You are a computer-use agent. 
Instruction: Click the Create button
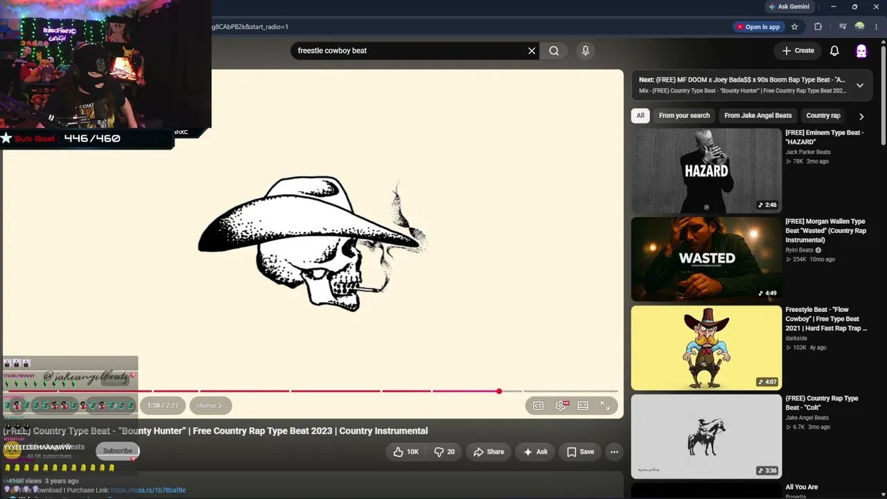[798, 51]
